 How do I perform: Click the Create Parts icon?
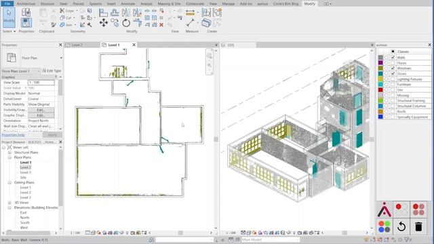point(206,22)
